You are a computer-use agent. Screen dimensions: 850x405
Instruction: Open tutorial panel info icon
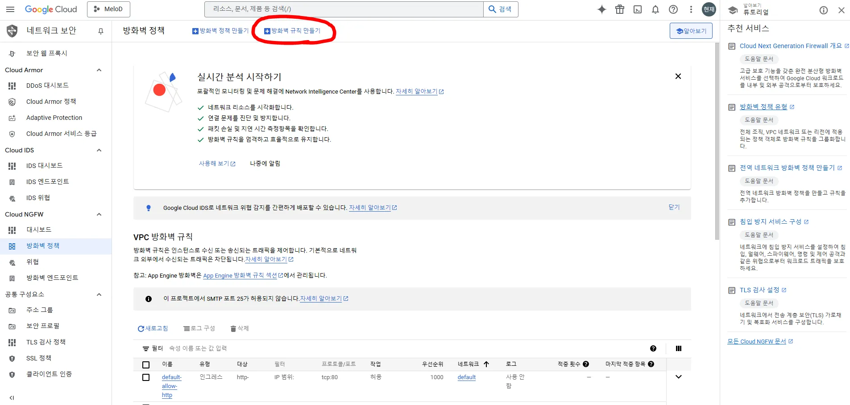click(x=824, y=10)
